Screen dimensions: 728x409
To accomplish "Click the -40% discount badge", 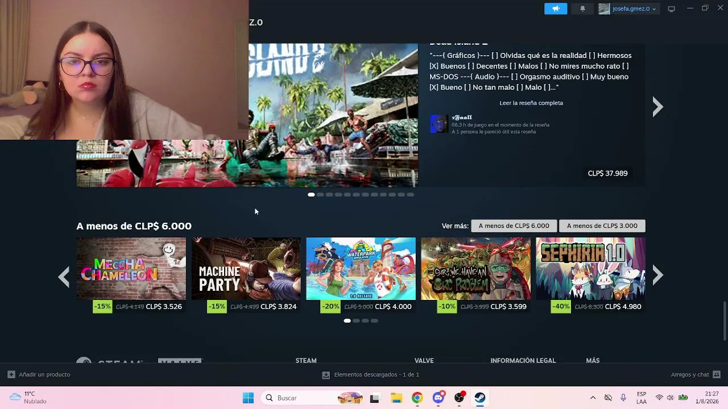I will click(561, 307).
